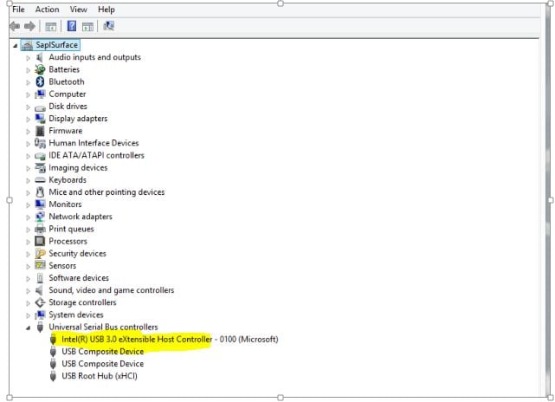Click the Back arrow toolbar icon
555x402 pixels.
pyautogui.click(x=15, y=26)
